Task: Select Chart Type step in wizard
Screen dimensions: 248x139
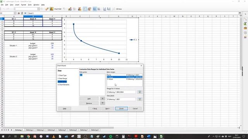Action: 62,76
